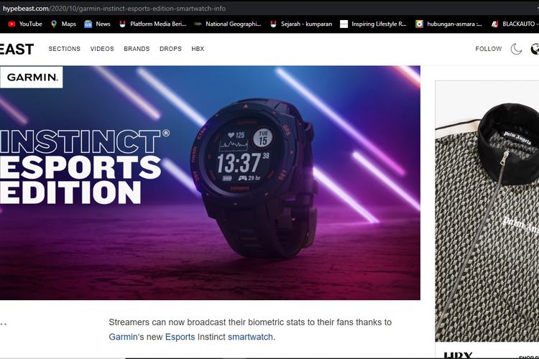This screenshot has height=359, width=539.
Task: Open the Google News bookmark
Action: click(x=97, y=24)
